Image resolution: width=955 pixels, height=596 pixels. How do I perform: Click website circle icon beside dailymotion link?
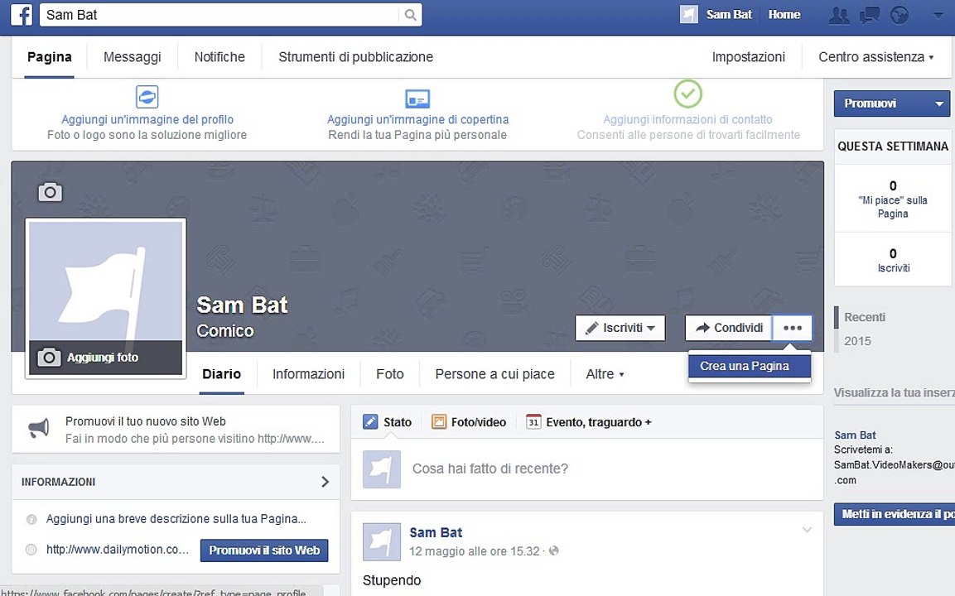coord(31,550)
